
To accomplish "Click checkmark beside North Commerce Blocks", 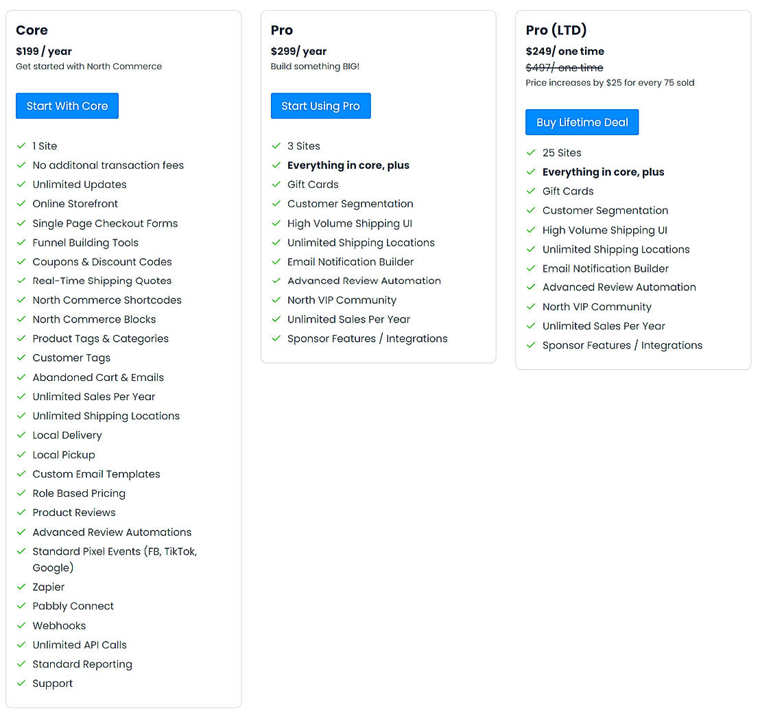I will [21, 319].
